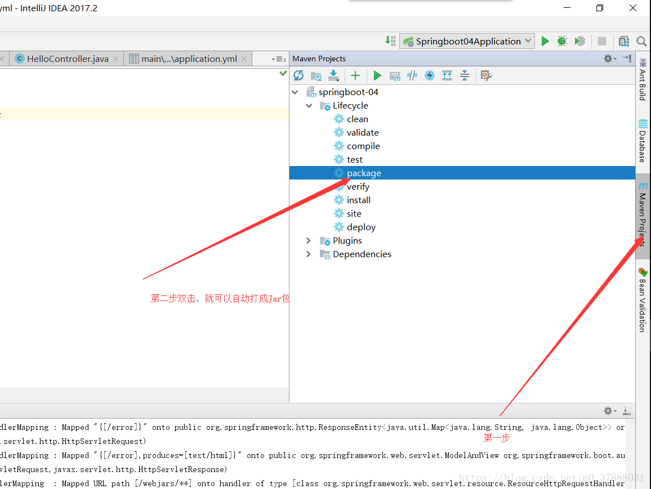
Task: Select the springboot-04 root project
Action: click(349, 92)
